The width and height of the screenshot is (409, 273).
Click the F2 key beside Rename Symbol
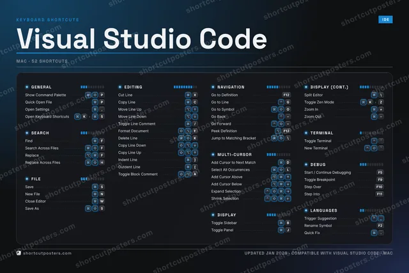pyautogui.click(x=380, y=226)
